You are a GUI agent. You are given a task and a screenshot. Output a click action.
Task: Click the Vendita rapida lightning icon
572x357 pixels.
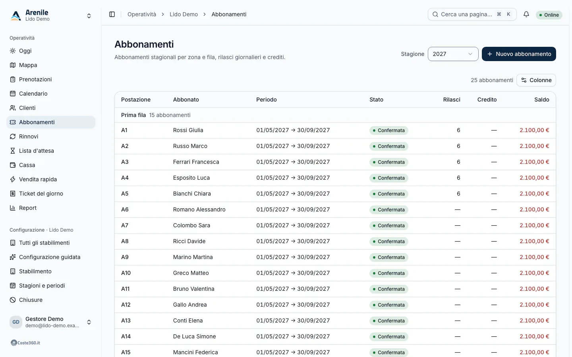point(13,179)
